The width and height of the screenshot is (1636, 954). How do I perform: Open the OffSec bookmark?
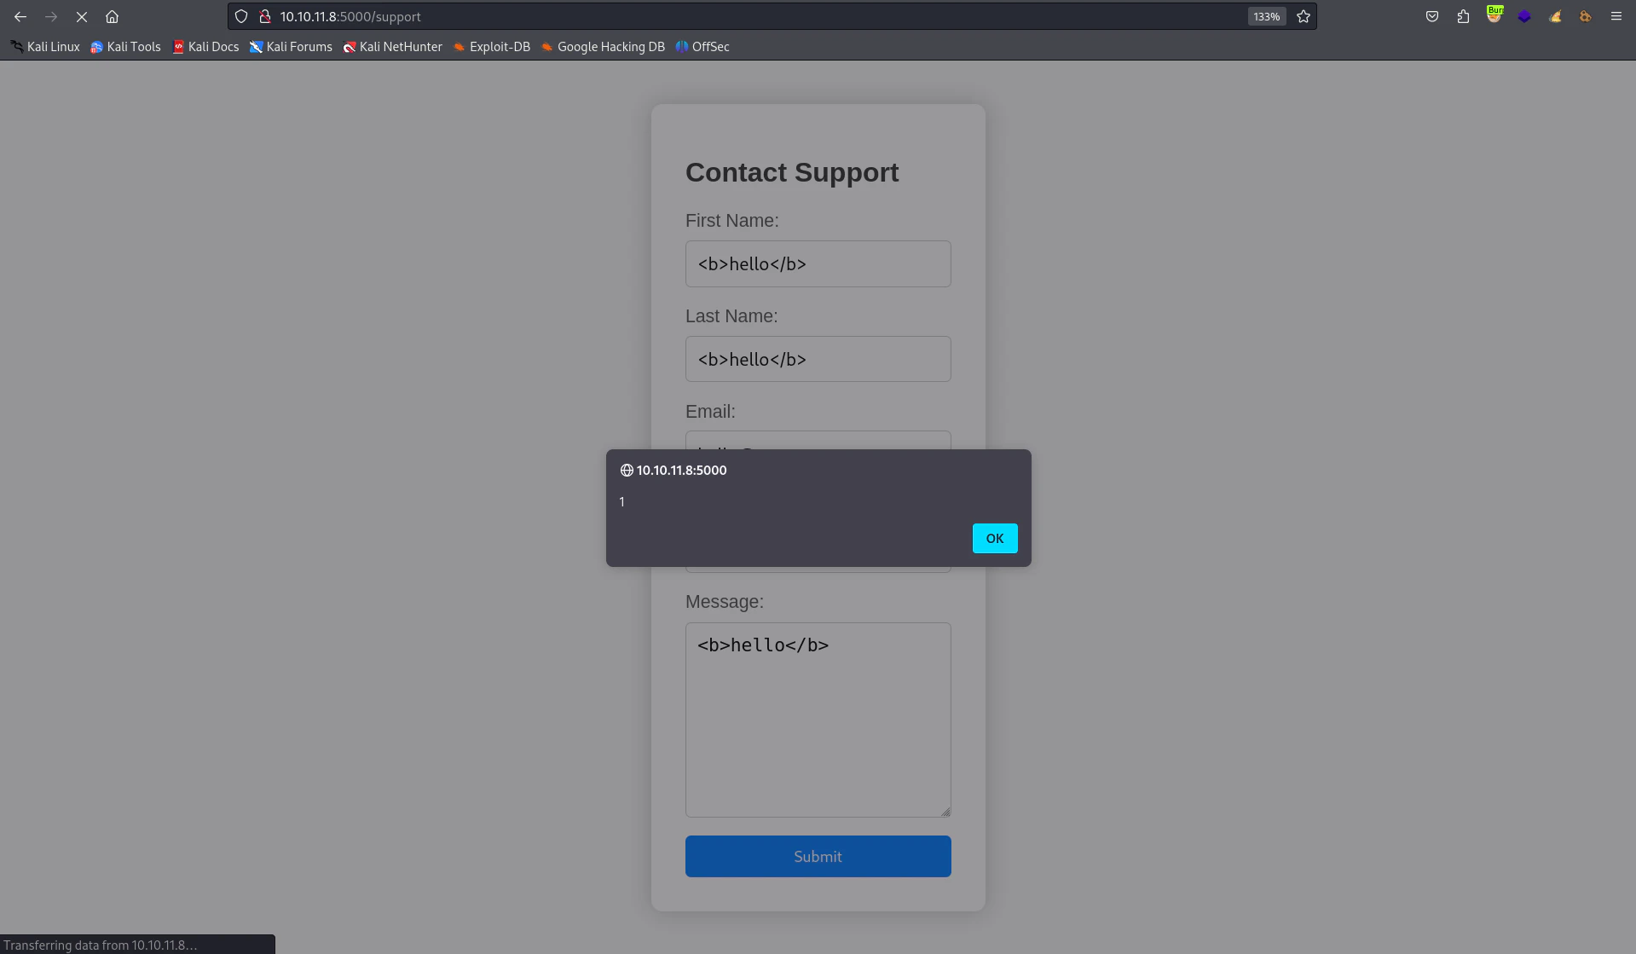[702, 47]
